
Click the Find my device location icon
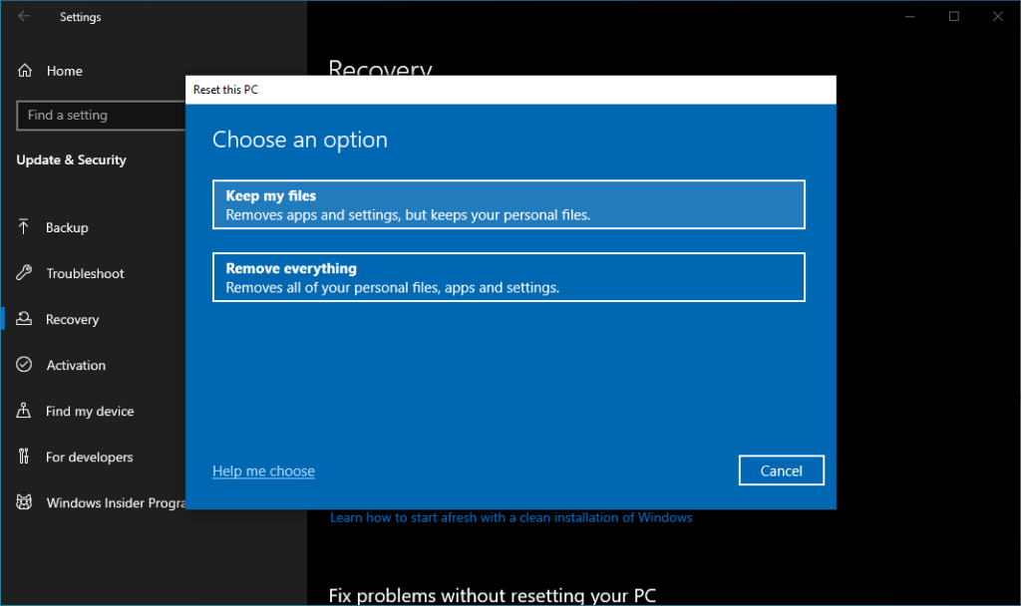point(22,411)
